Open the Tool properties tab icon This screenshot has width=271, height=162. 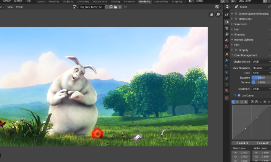pos(227,14)
